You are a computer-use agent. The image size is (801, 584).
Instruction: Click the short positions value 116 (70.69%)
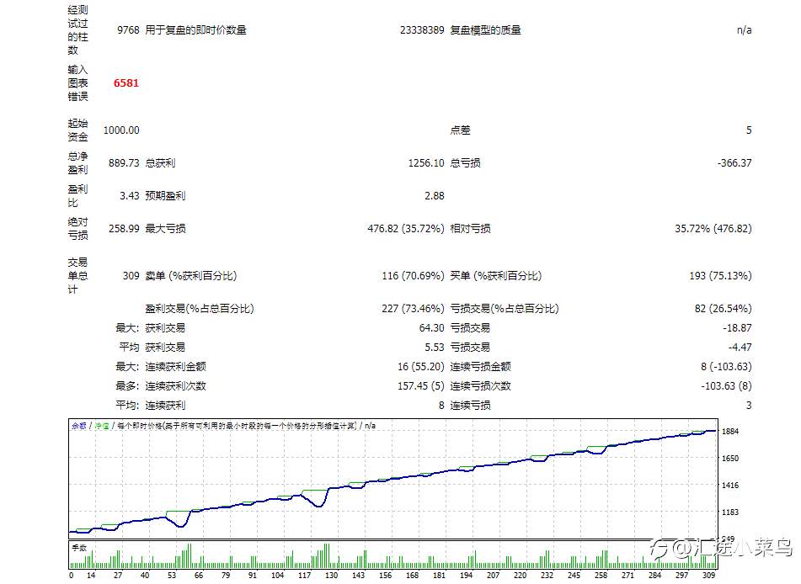(414, 276)
